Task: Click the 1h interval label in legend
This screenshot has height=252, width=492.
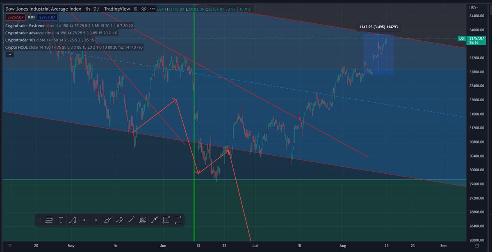Action: (88, 9)
